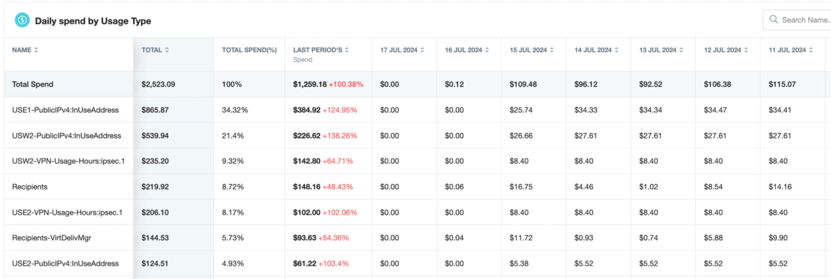Image resolution: width=831 pixels, height=279 pixels.
Task: Click the USE2-PublicIPv4:InUseAddress row name
Action: coord(66,264)
